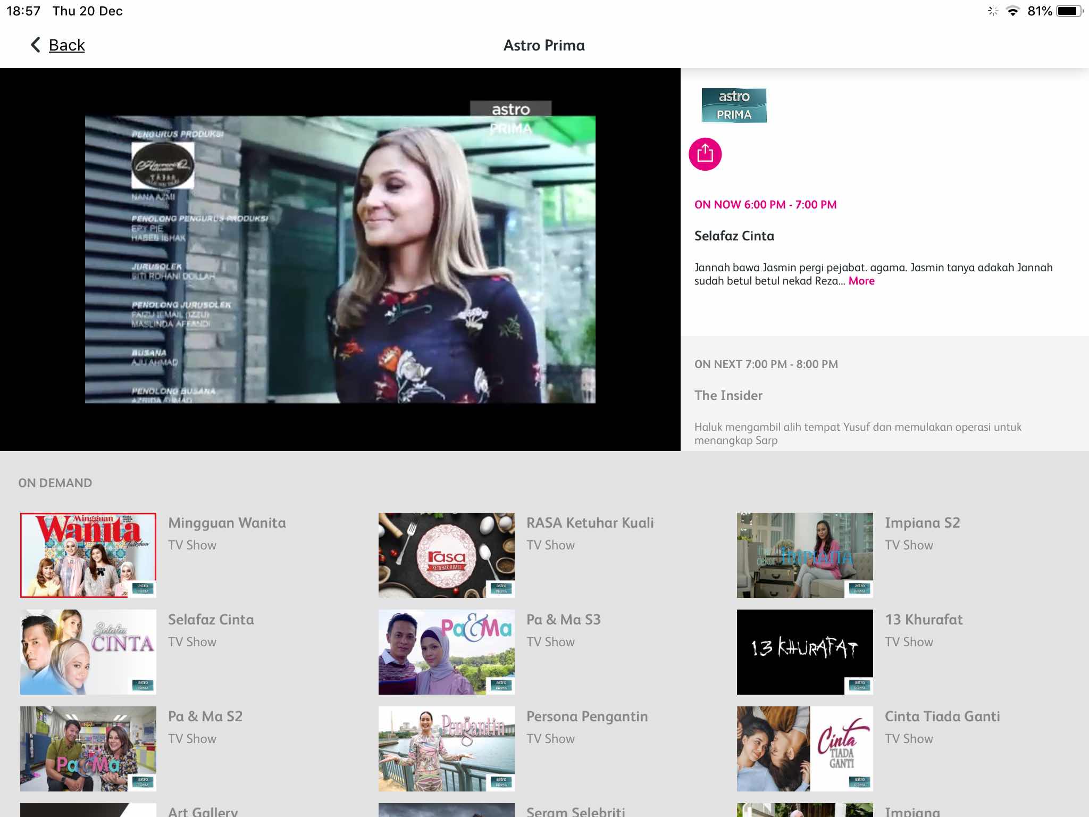
Task: Tap the Art Gallery title
Action: [203, 811]
